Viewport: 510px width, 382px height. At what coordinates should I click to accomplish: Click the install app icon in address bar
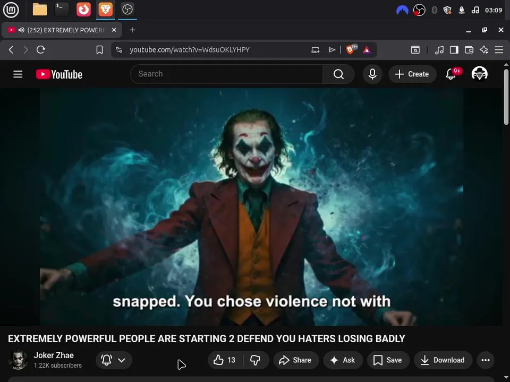tap(315, 50)
